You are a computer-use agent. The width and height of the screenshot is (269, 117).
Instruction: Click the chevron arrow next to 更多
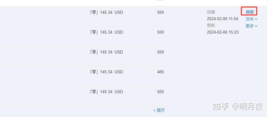pyautogui.click(x=256, y=26)
